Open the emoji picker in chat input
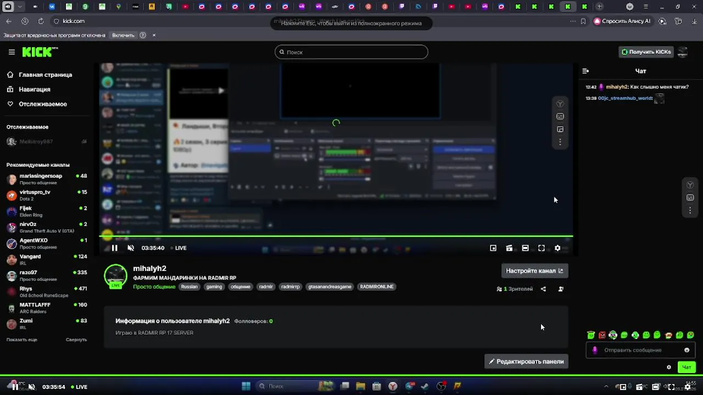The width and height of the screenshot is (703, 395). click(x=687, y=350)
